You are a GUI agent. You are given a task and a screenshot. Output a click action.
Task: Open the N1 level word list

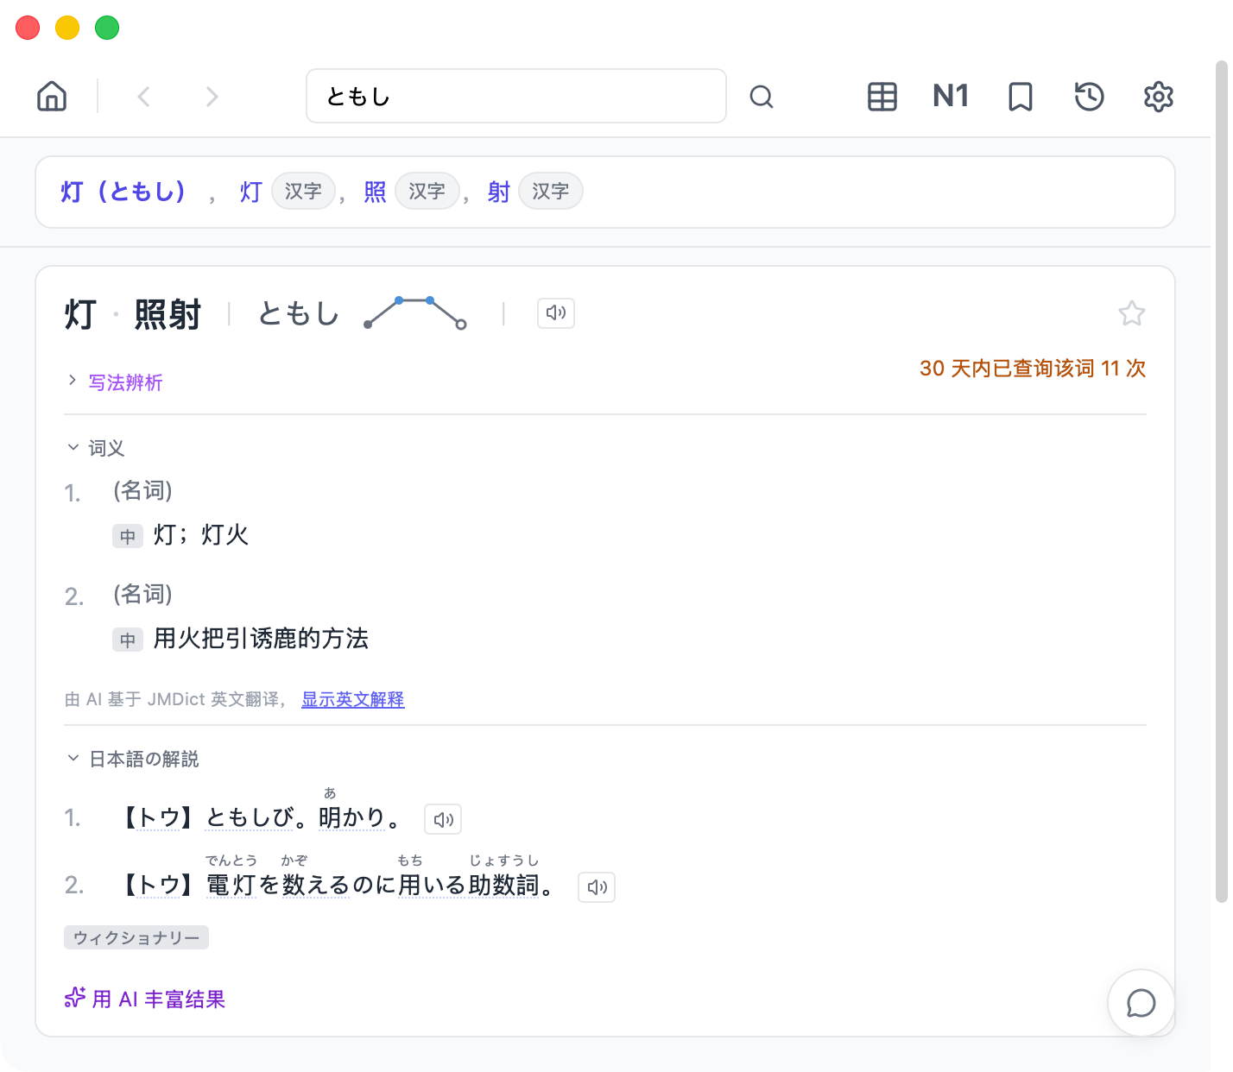tap(951, 96)
